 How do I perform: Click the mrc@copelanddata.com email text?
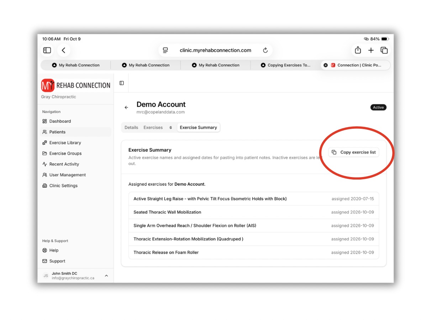[161, 112]
